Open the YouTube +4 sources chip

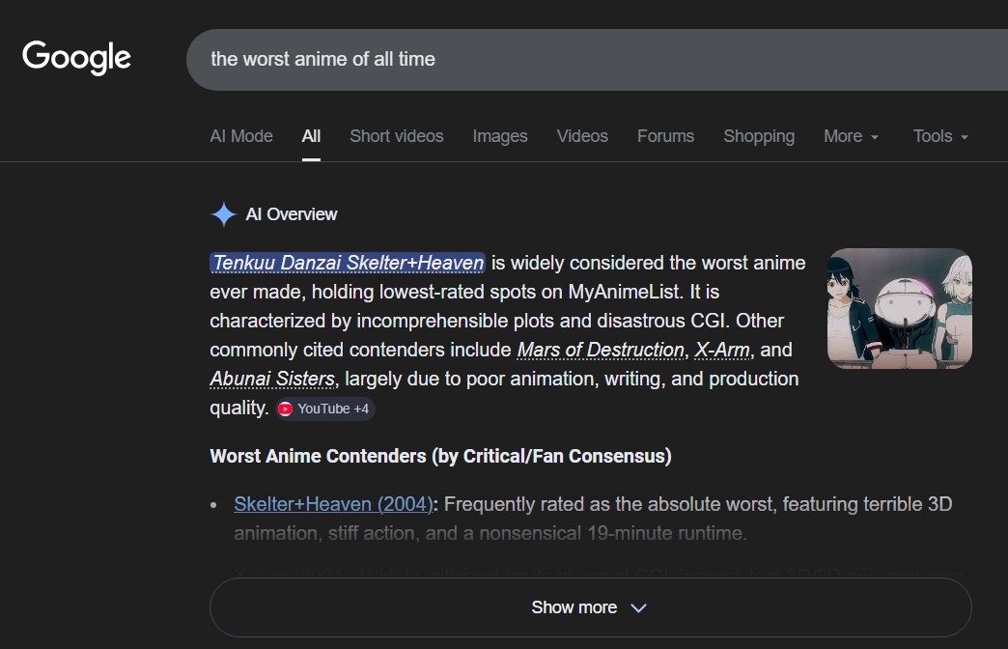tap(325, 409)
